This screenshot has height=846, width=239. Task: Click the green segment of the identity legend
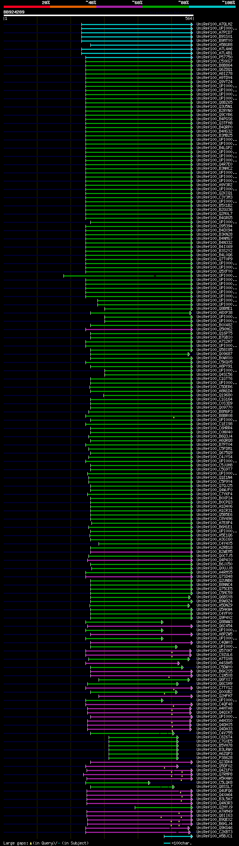click(x=166, y=7)
